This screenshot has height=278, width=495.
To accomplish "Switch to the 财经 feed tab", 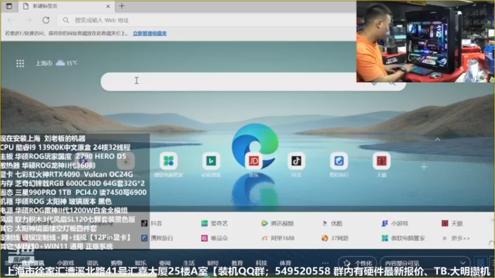I will point(213,263).
